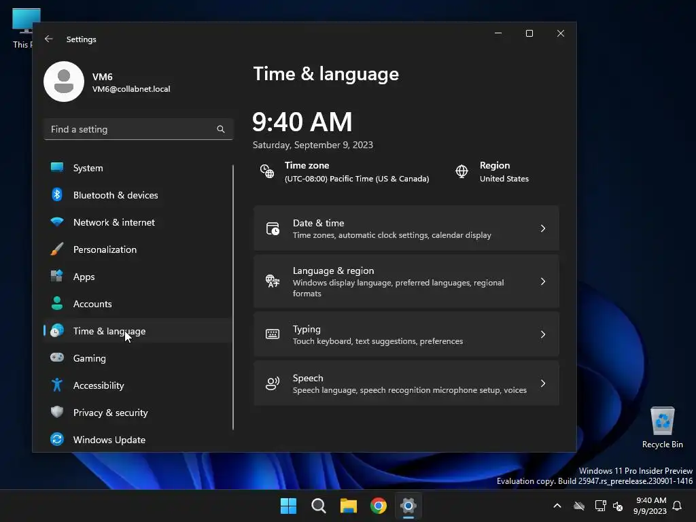
Task: Click the Language & region icon
Action: click(x=273, y=281)
